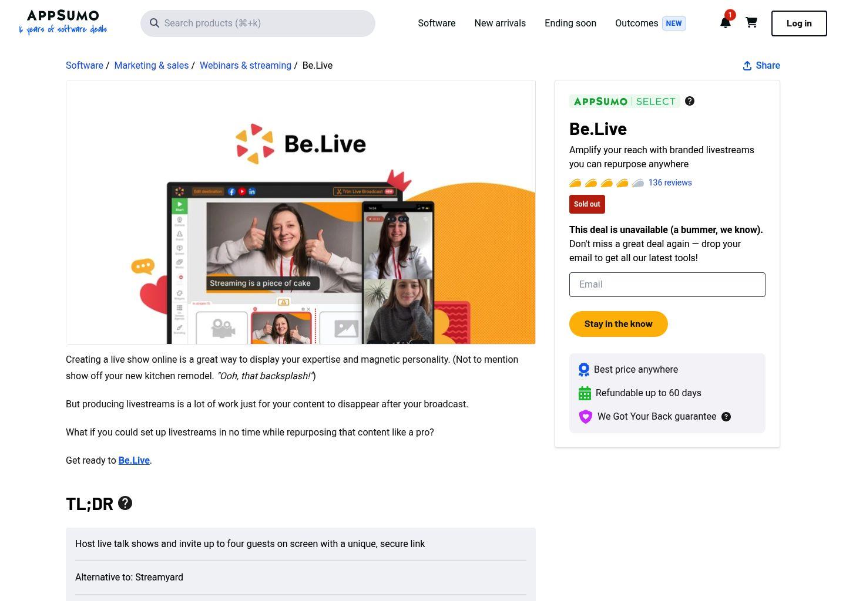Click the AppSumo logo
846x601 pixels.
63,22
